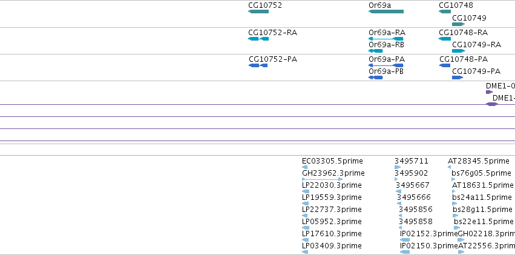Click the LP22030.3prime EST arrow glyph
Image resolution: width=515 pixels, height=255 pixels.
coord(306,191)
